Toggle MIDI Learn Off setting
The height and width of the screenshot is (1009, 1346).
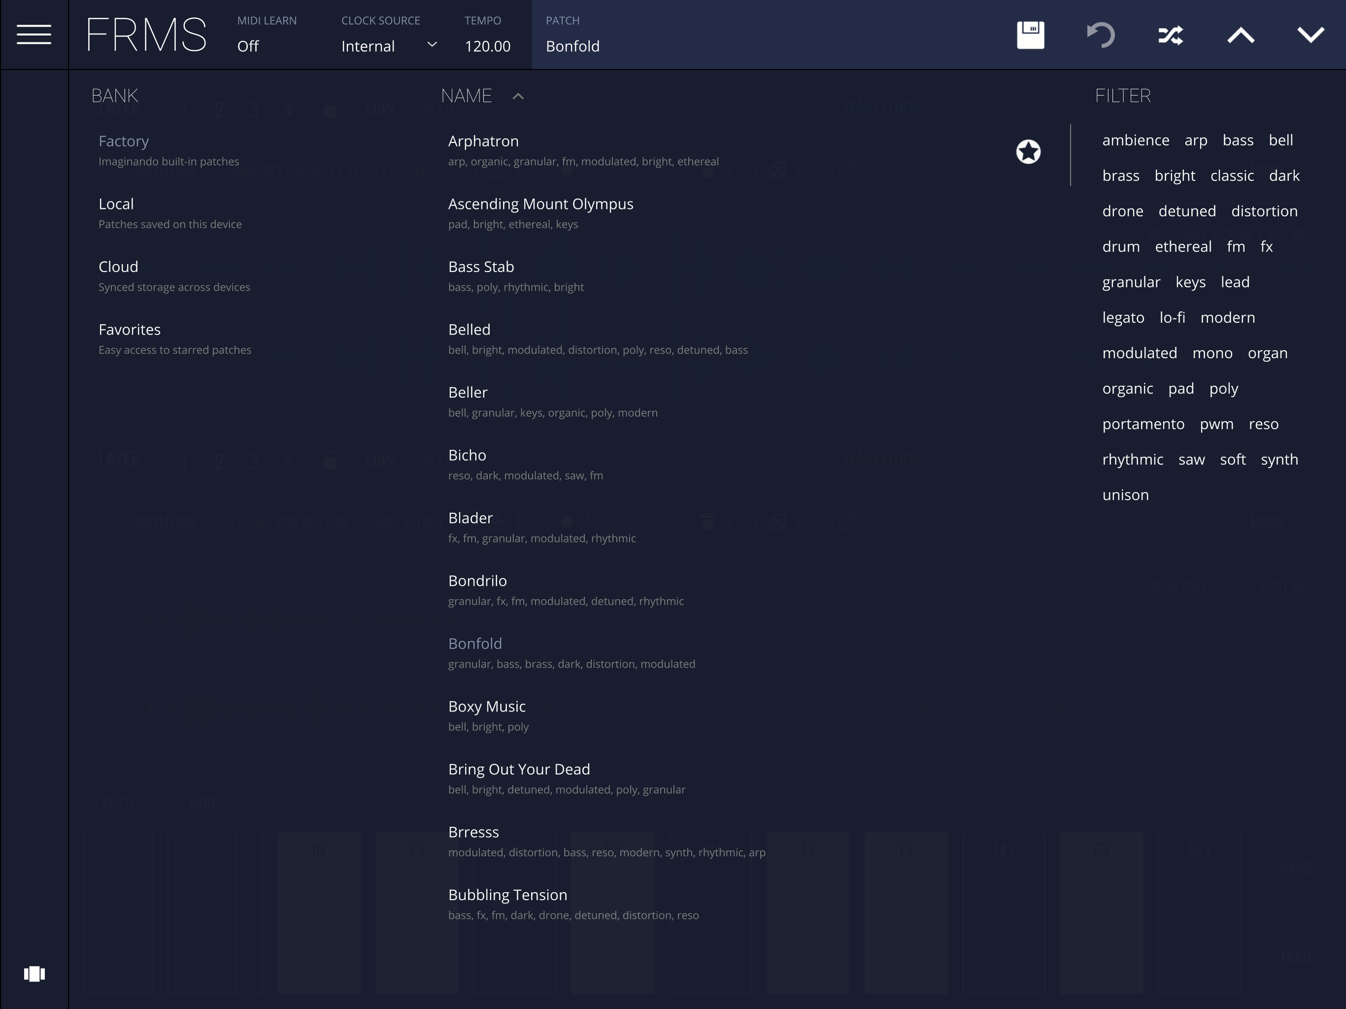tap(248, 46)
